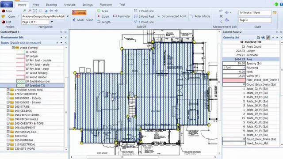Expand the 100 HVAC folder
This screenshot has height=159, width=283.
click(8, 136)
